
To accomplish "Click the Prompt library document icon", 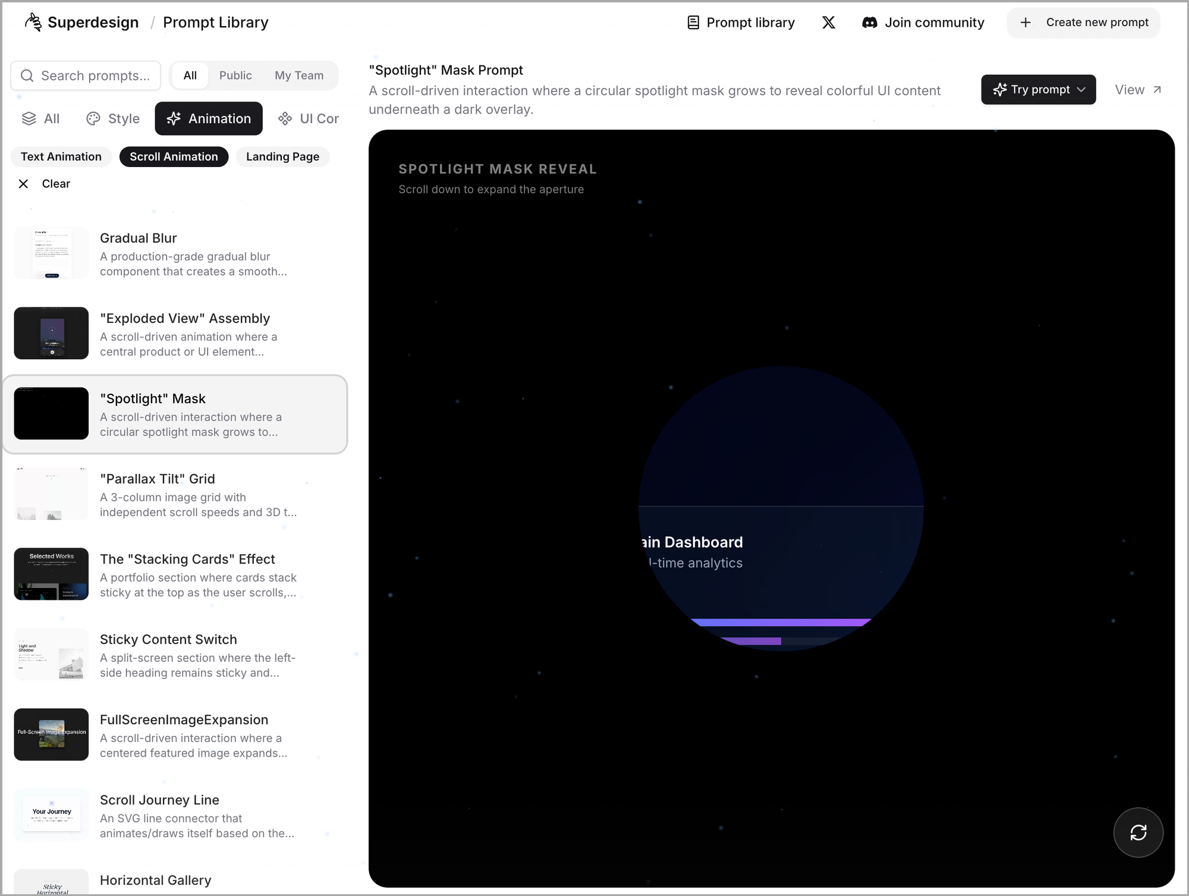I will pyautogui.click(x=693, y=23).
